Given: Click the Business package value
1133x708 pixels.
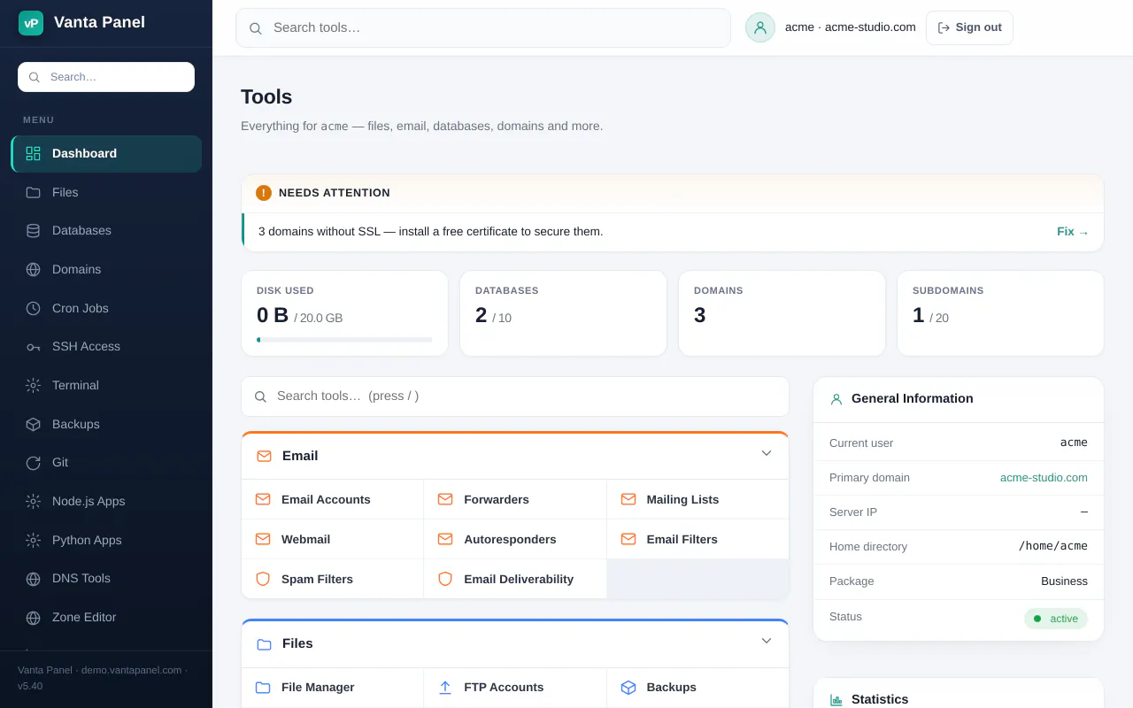Looking at the screenshot, I should pyautogui.click(x=1064, y=581).
